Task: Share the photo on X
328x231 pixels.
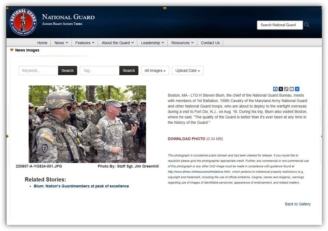Action: point(281,89)
